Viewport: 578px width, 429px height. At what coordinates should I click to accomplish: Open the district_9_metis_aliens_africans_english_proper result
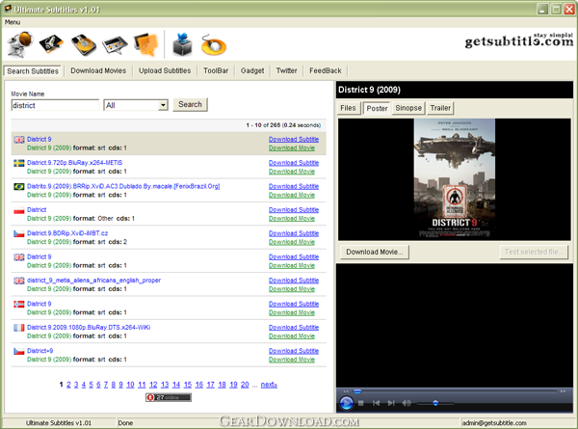pos(93,281)
